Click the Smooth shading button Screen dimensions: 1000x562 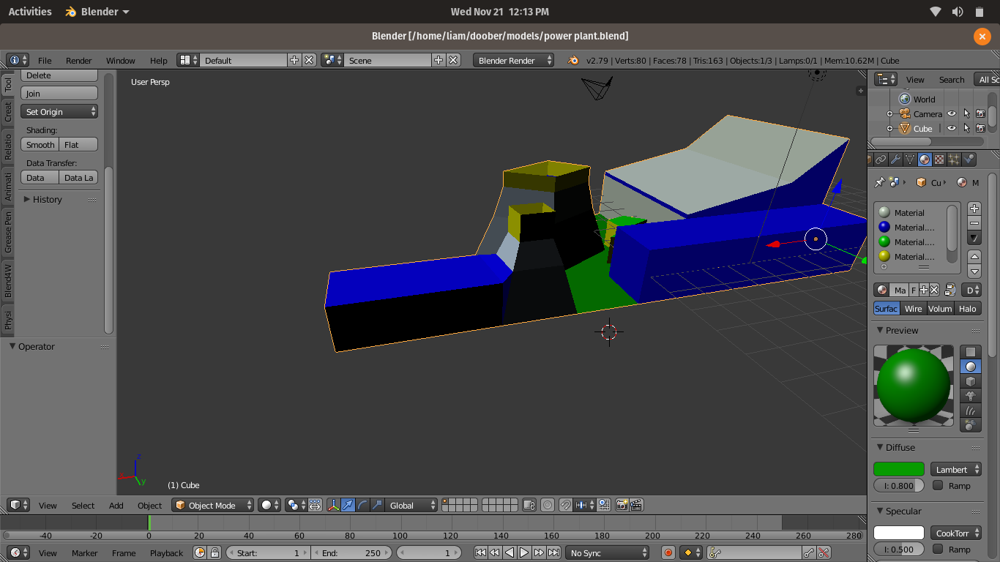(40, 145)
